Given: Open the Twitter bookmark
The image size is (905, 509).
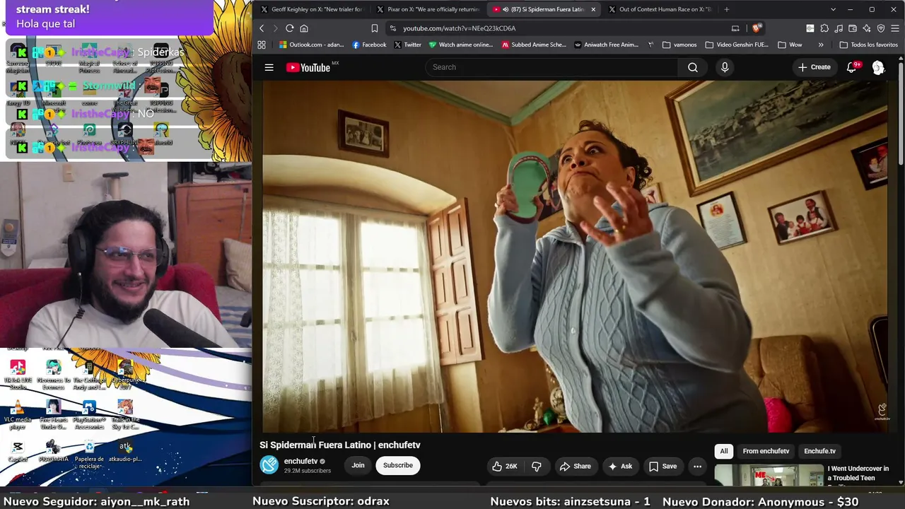Looking at the screenshot, I should [407, 45].
